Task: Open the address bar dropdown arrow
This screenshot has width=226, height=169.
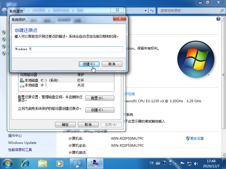Action: 145,10
